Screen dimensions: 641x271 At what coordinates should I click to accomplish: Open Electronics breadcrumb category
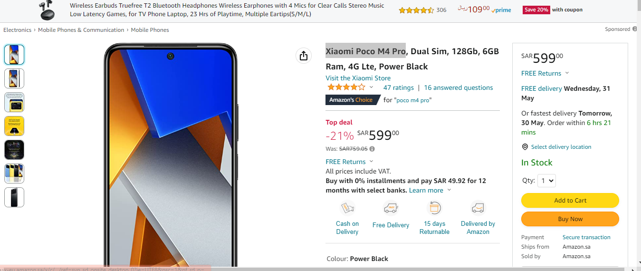tap(17, 29)
